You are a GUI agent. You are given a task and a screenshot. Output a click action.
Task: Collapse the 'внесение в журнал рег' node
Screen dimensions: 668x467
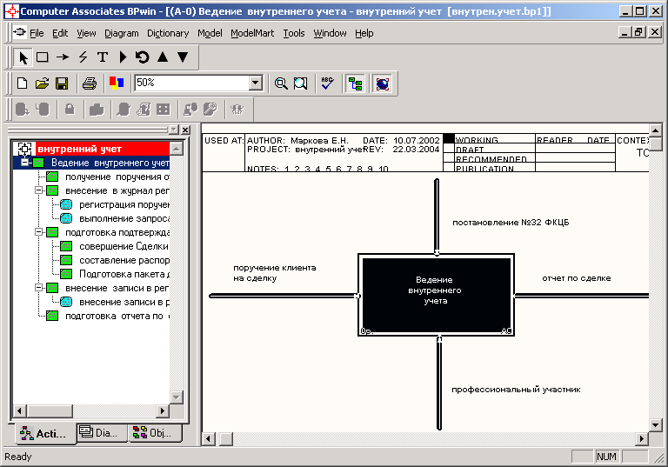pyautogui.click(x=39, y=190)
